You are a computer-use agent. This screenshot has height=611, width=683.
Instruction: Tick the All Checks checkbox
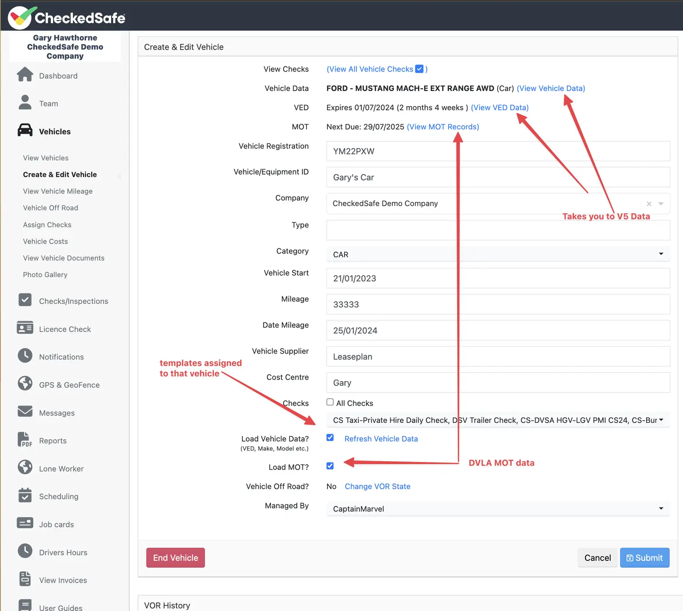point(330,402)
